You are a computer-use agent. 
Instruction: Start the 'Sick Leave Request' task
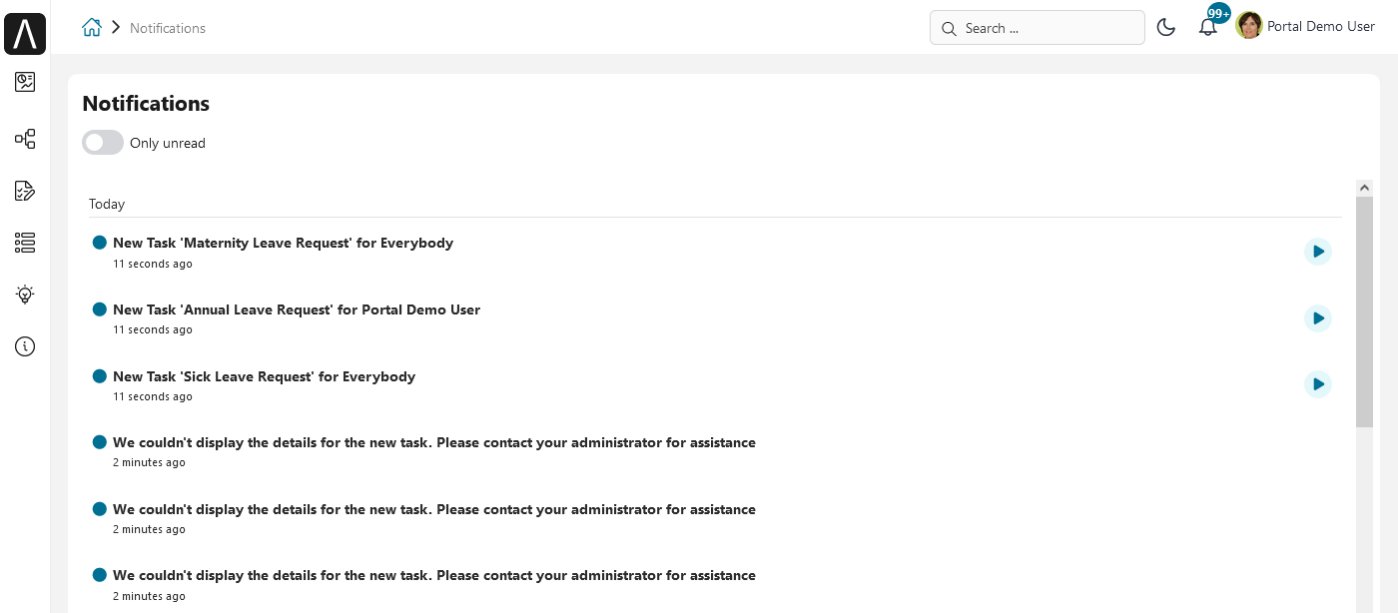(1318, 384)
